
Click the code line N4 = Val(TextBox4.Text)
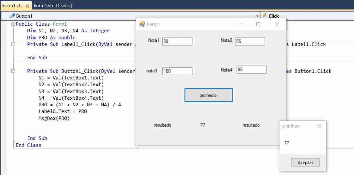71,98
